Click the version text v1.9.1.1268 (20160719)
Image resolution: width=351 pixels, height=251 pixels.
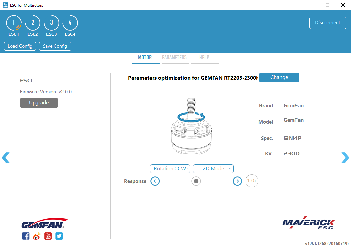[x=326, y=244]
